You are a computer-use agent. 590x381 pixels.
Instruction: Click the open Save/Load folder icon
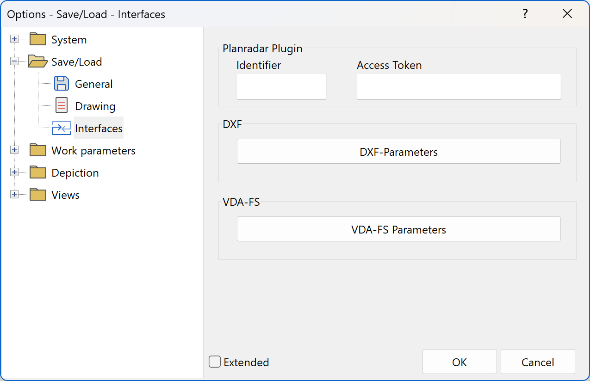point(37,61)
